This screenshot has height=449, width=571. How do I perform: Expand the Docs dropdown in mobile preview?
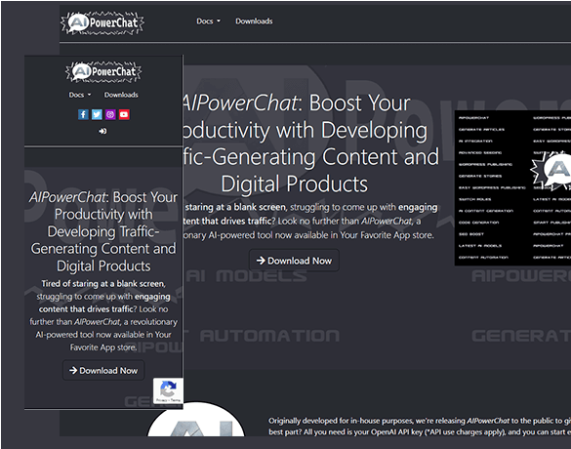pos(80,95)
